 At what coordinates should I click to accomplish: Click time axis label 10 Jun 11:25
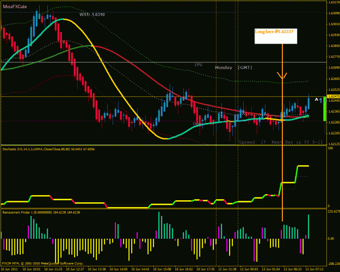click(53, 269)
